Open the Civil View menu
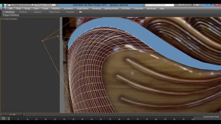 pos(126,9)
